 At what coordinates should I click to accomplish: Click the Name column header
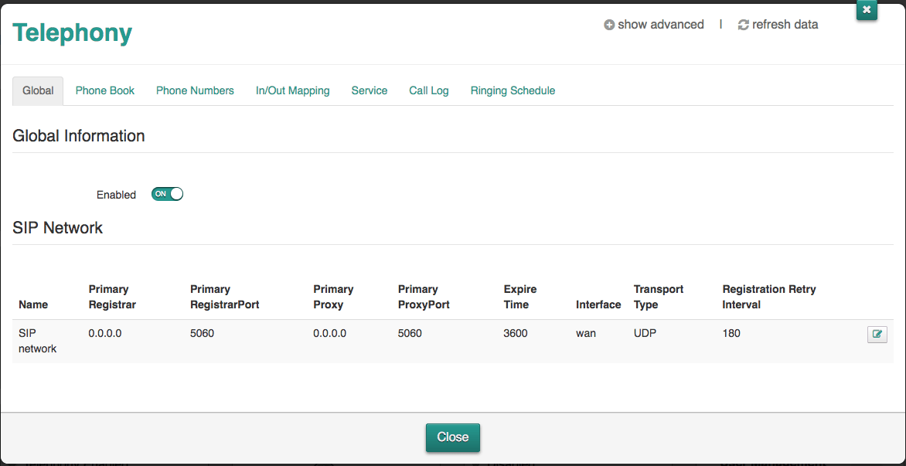(x=33, y=304)
